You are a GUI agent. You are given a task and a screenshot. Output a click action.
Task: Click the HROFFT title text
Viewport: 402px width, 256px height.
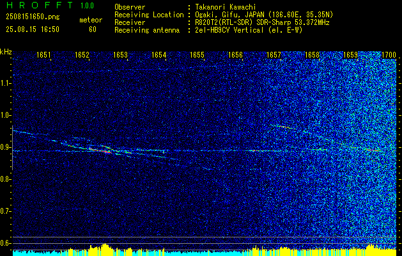click(40, 5)
